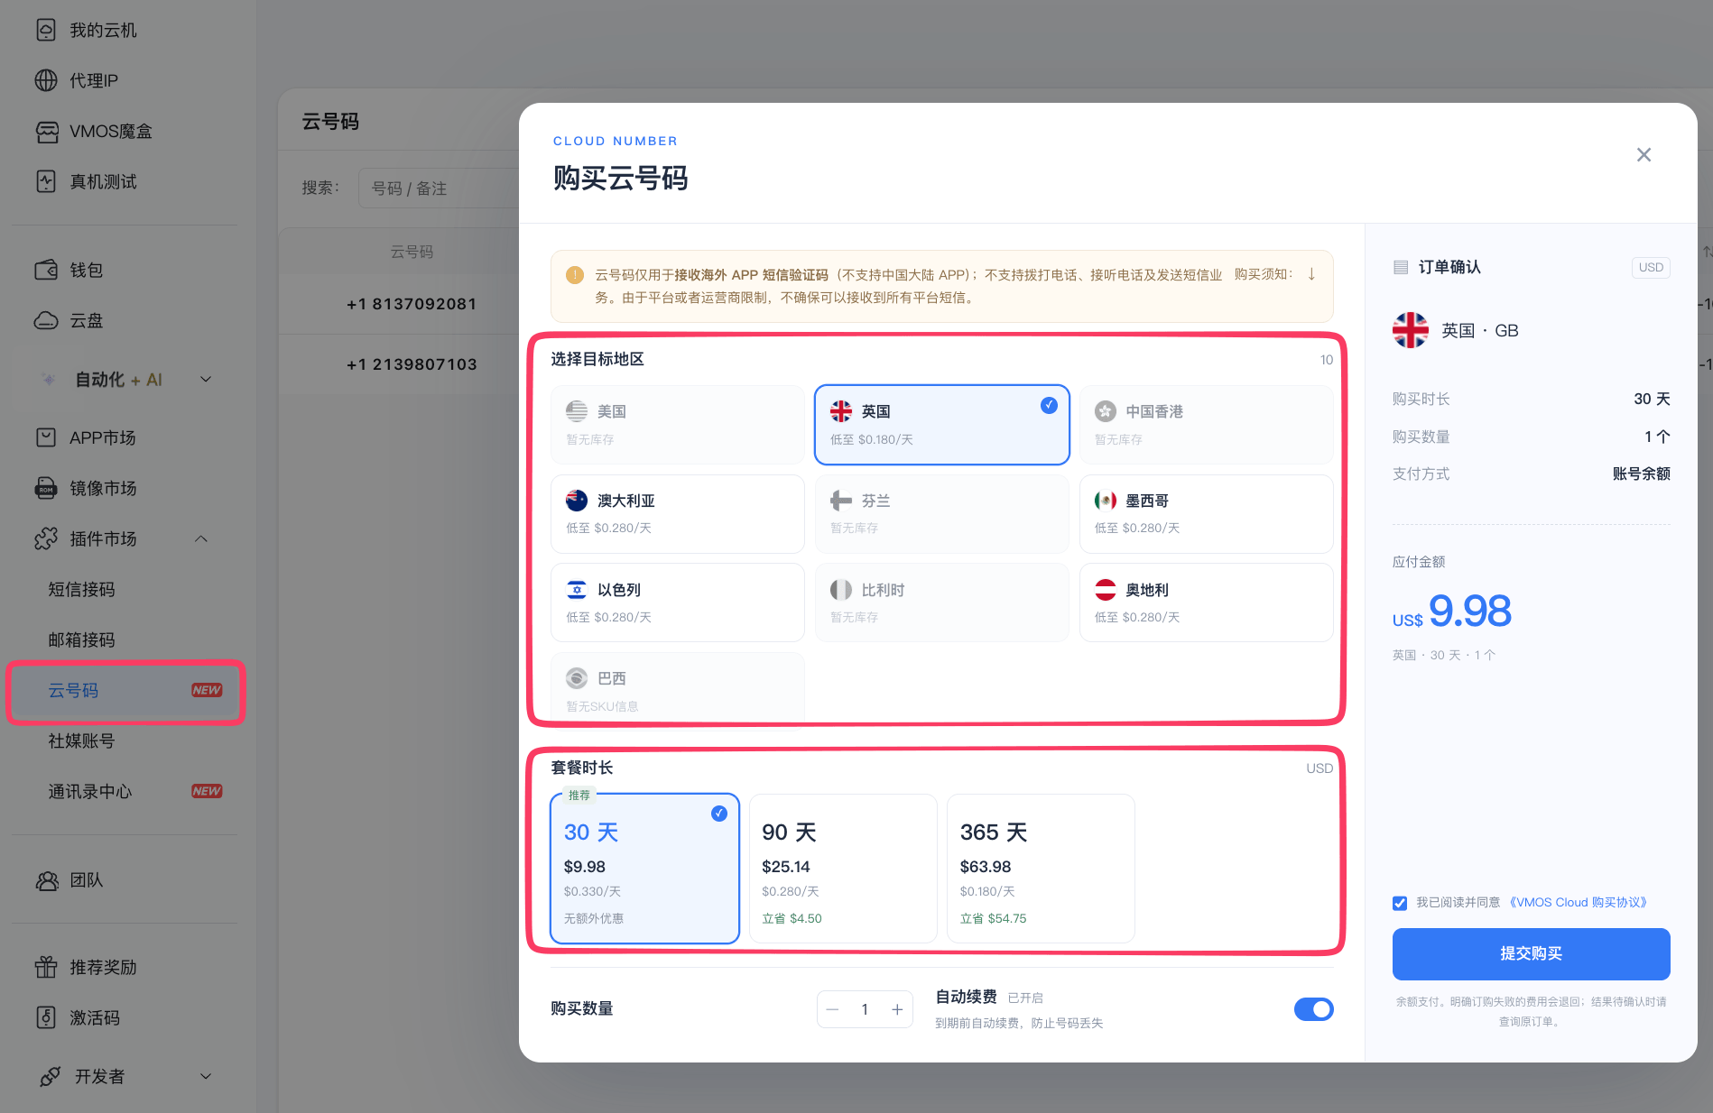Viewport: 1713px width, 1113px height.
Task: Toggle the 自动续费 switch
Action: [1313, 1009]
